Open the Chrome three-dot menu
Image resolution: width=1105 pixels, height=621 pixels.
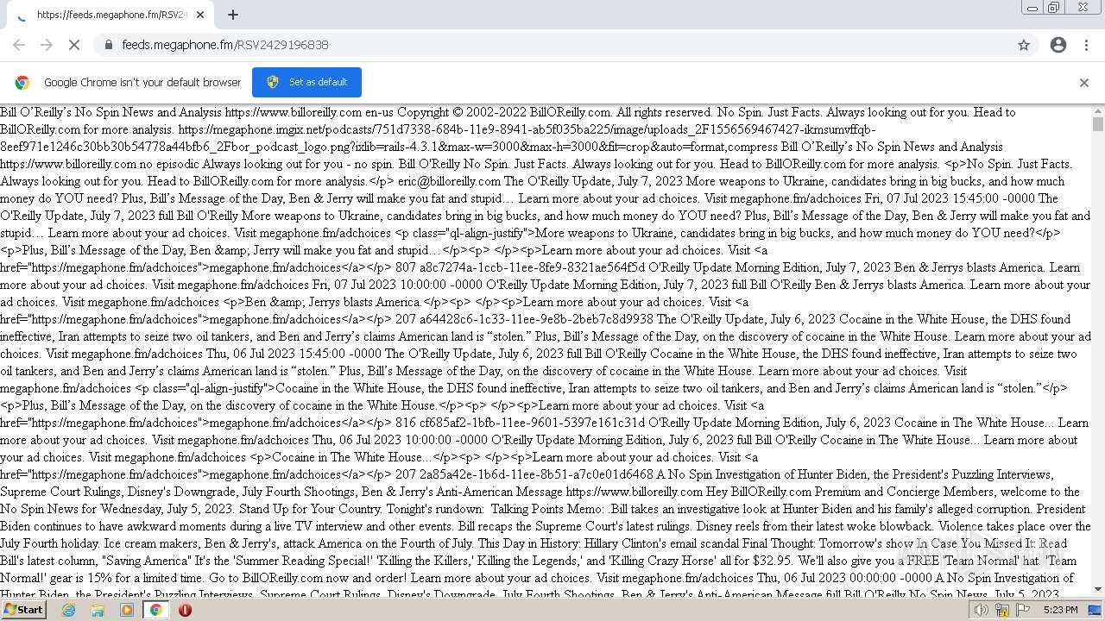click(1085, 45)
